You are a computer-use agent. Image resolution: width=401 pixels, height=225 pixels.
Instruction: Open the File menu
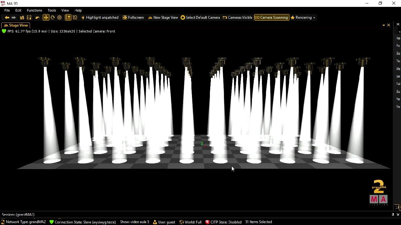(x=7, y=10)
